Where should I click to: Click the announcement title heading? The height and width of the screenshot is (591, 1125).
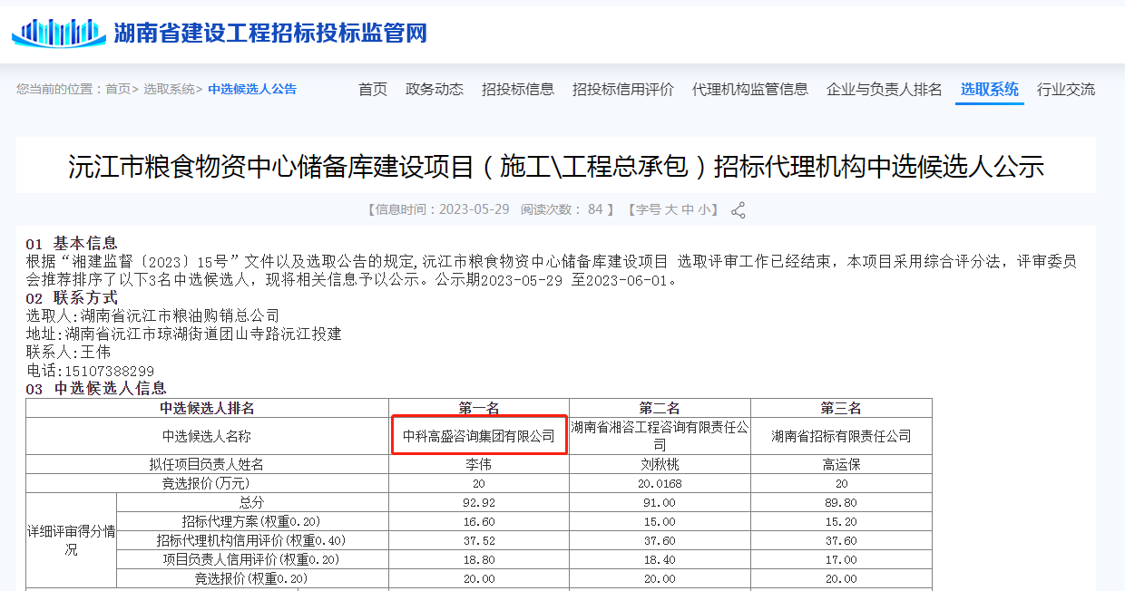[x=556, y=167]
